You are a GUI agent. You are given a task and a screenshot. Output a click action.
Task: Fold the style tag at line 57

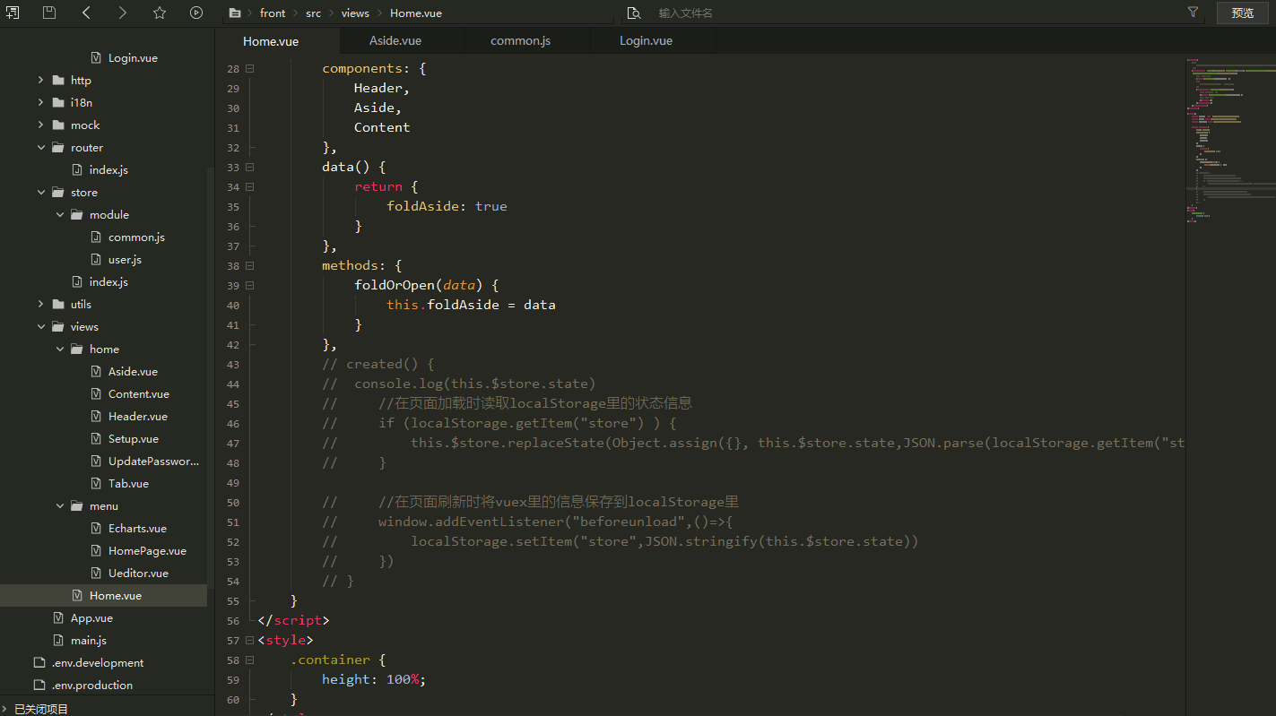250,640
